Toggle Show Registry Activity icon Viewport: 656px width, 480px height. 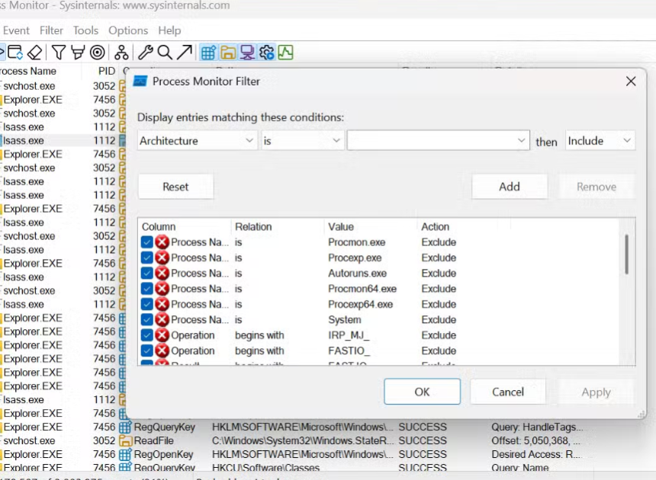click(x=208, y=53)
